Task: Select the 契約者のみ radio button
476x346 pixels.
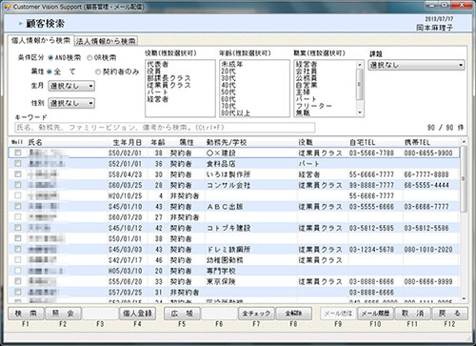Action: tap(98, 71)
